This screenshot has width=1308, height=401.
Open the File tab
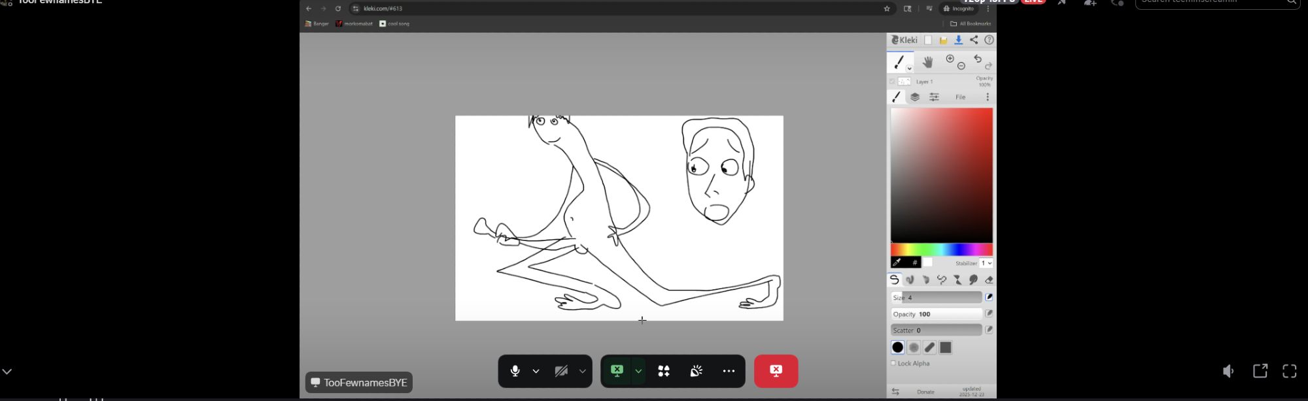[960, 97]
